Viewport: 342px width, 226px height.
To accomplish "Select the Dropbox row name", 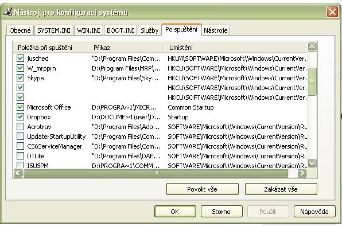I will (39, 117).
